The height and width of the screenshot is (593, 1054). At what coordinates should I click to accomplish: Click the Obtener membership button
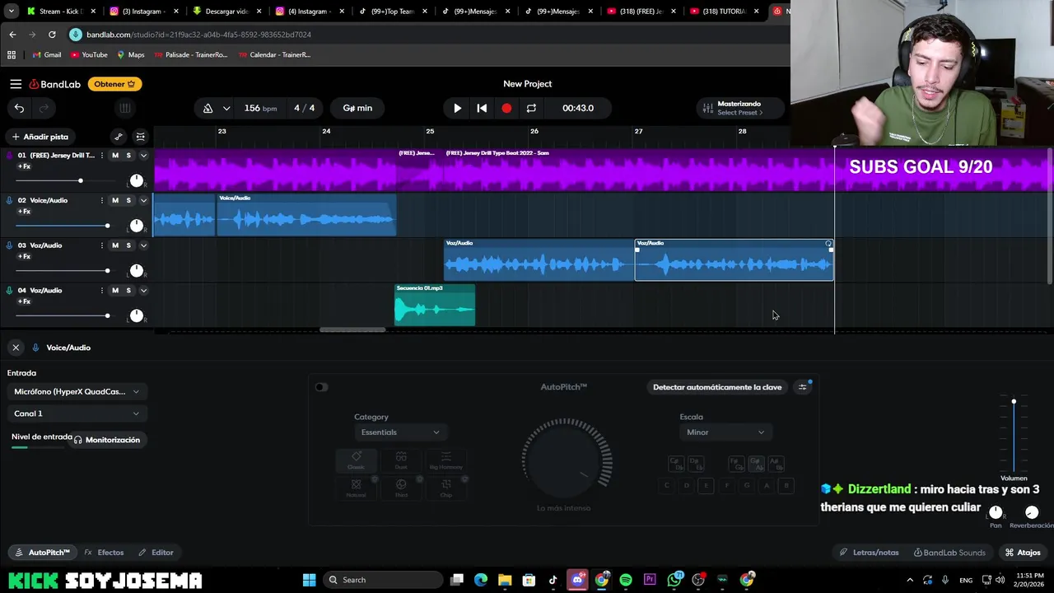(x=114, y=84)
